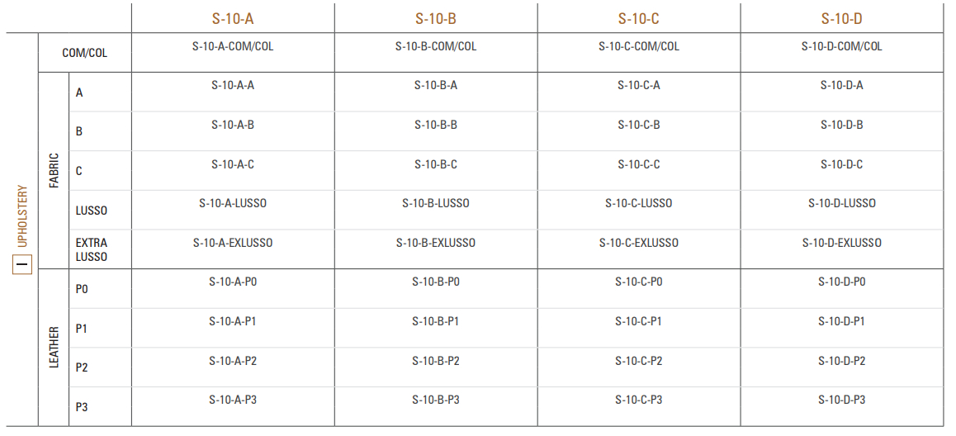Click the P1 leather row label
Image resolution: width=956 pixels, height=436 pixels.
[81, 329]
